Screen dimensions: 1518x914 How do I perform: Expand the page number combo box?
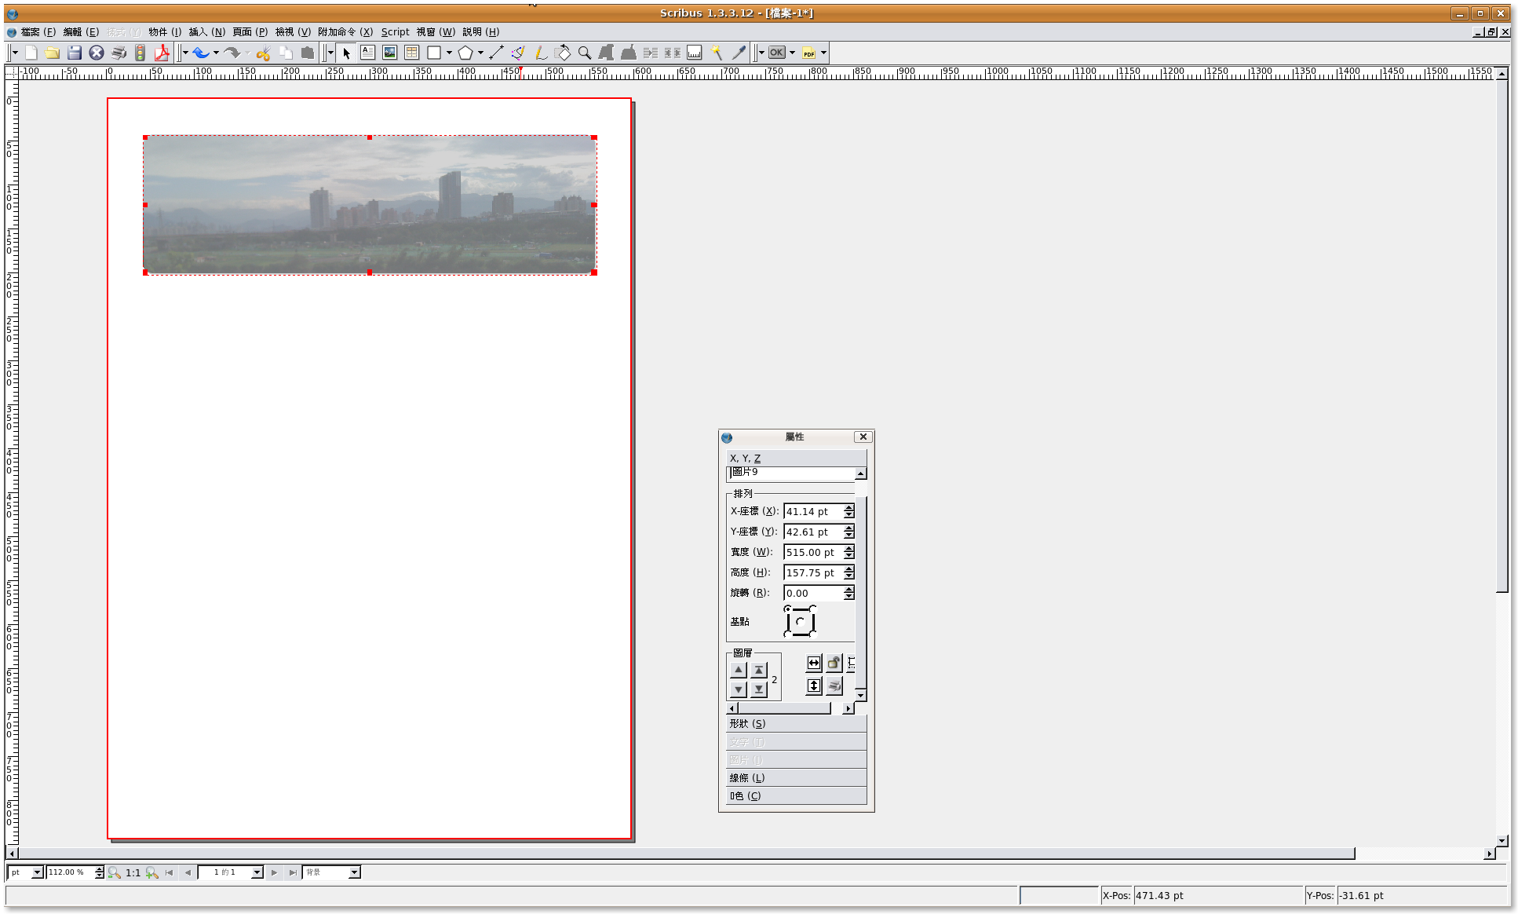click(x=257, y=872)
